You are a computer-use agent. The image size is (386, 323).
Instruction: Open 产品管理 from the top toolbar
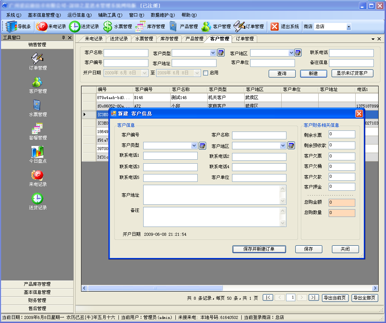(184, 27)
